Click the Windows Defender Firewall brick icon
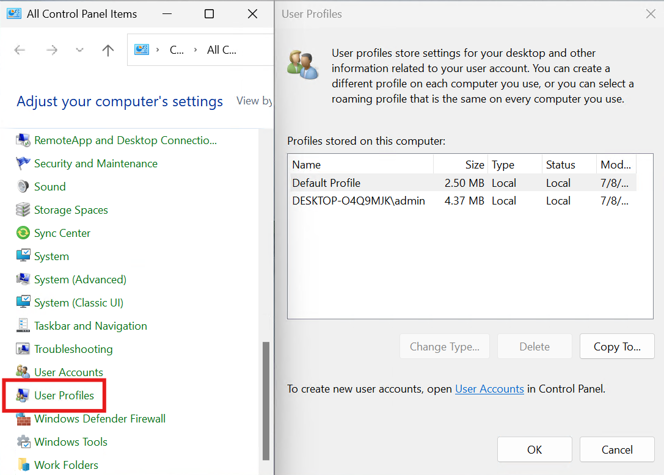Viewport: 664px width, 475px height. [23, 418]
